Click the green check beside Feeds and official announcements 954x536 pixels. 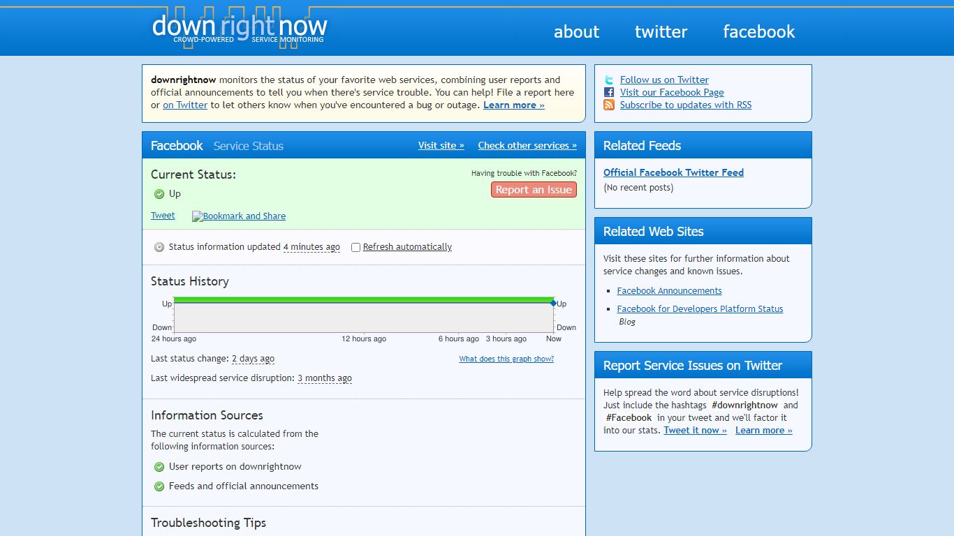[x=159, y=486]
